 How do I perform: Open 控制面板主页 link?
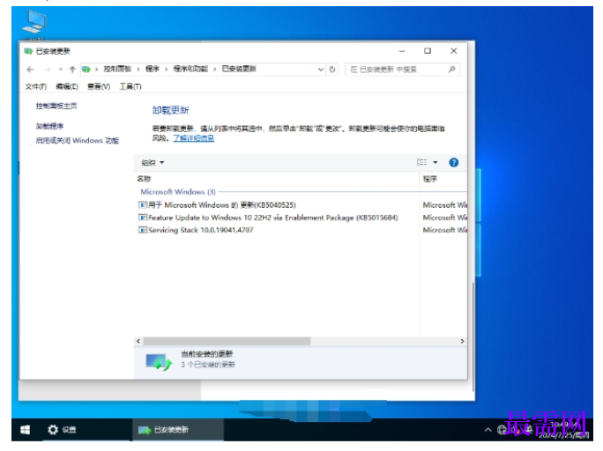point(56,106)
